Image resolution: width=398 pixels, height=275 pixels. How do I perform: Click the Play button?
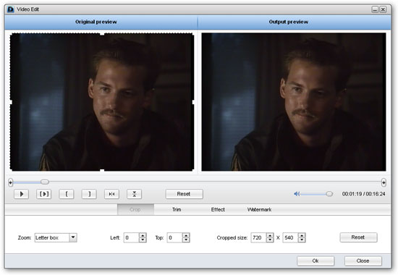21,194
